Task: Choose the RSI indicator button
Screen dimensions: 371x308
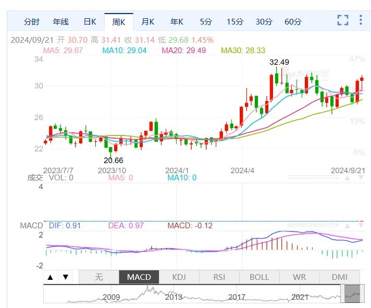Action: [219, 277]
